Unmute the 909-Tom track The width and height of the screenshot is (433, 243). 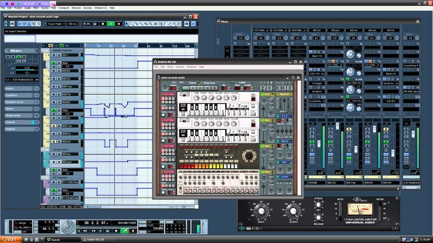point(53,126)
